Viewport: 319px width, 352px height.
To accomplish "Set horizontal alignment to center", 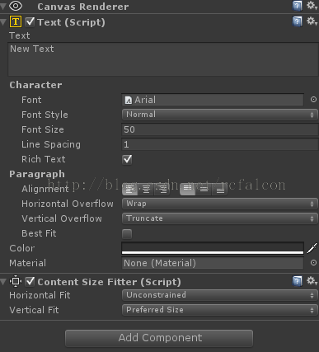I will [146, 189].
